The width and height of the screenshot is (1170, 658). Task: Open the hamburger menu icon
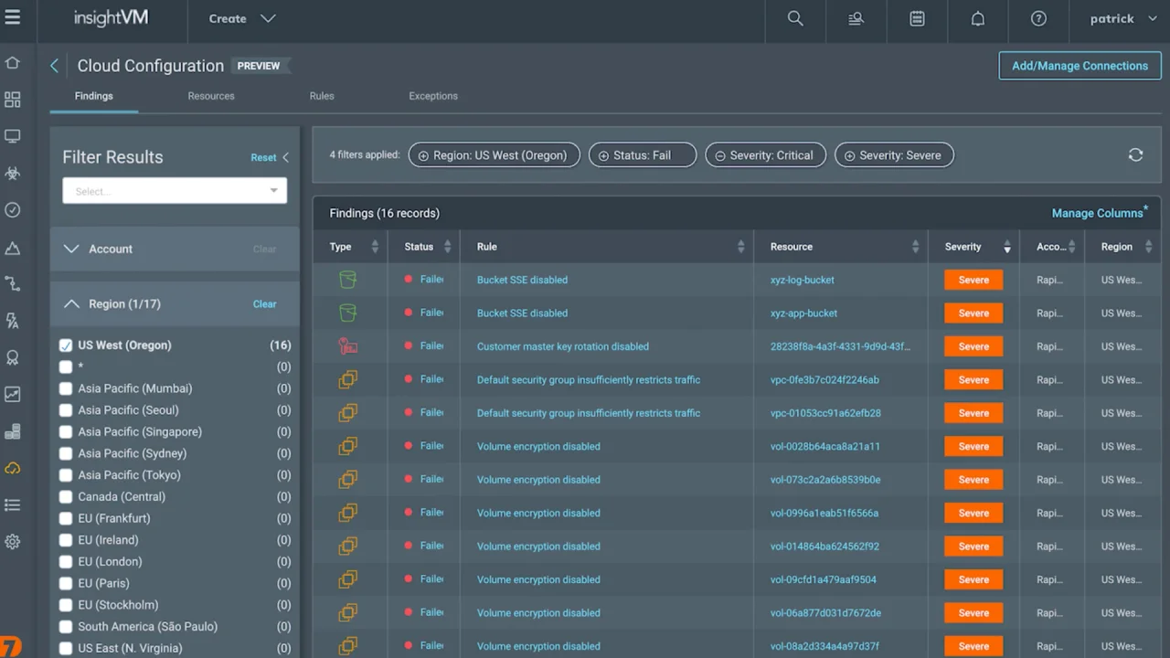coord(13,17)
